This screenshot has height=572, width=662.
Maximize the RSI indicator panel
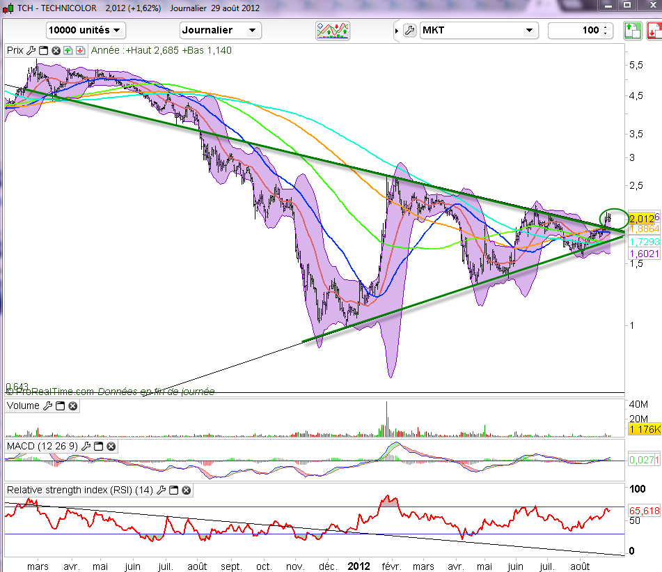pos(174,490)
